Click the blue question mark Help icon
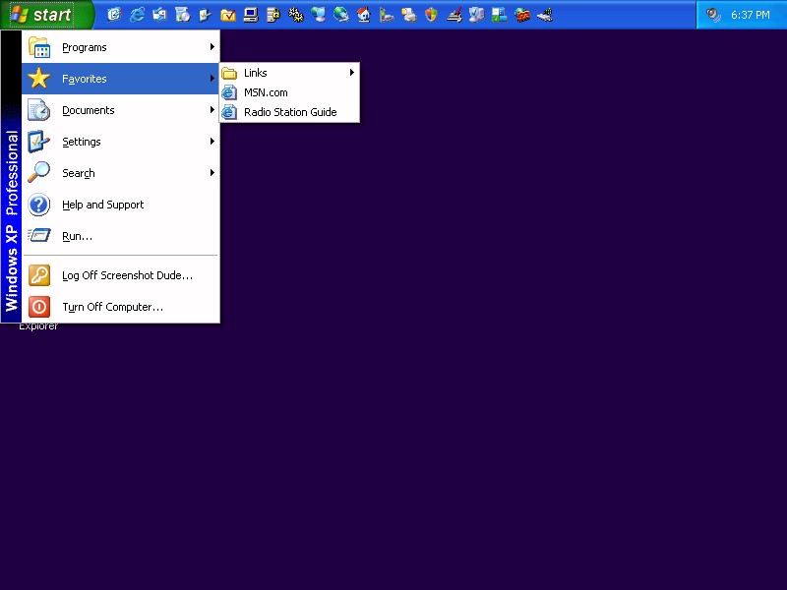 tap(39, 205)
